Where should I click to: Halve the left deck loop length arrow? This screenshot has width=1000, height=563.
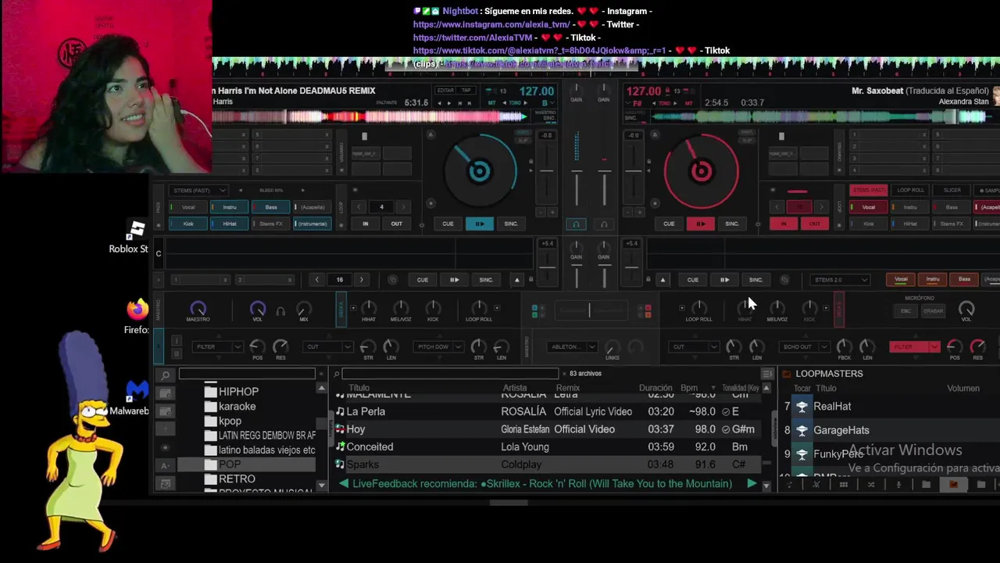tap(359, 207)
